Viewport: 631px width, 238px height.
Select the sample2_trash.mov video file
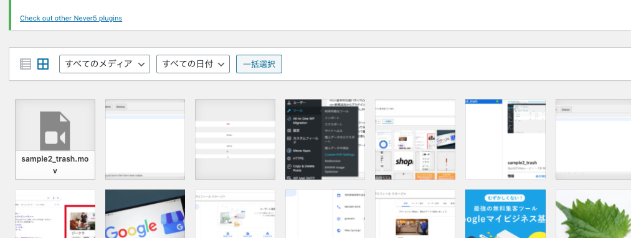[55, 139]
